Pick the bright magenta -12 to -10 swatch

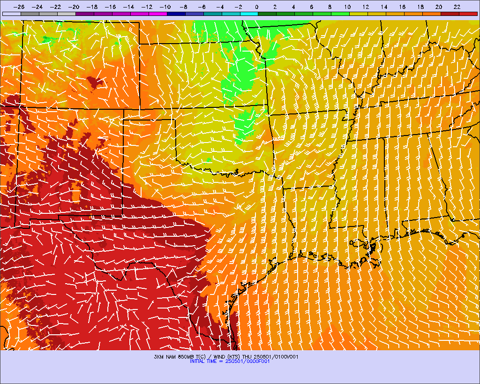coord(158,14)
